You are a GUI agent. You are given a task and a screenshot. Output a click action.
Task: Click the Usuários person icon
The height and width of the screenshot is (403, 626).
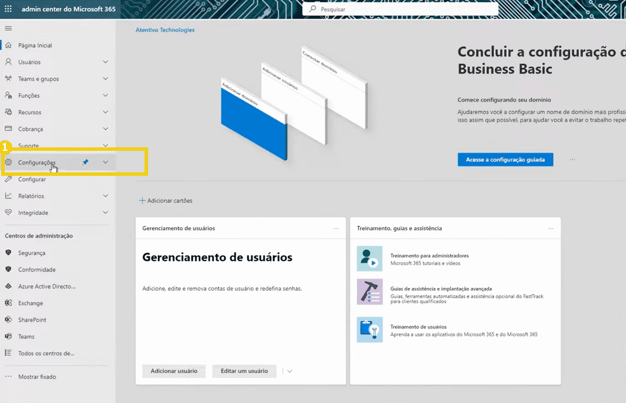8,62
